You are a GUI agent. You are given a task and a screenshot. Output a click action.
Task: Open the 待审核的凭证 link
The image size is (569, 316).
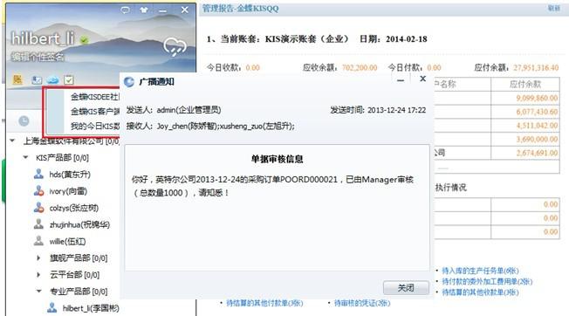tap(362, 303)
